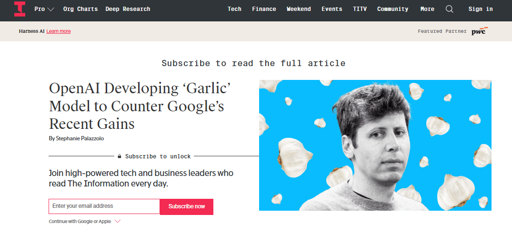This screenshot has width=512, height=234.
Task: Open the garlic article hero image
Action: tap(375, 146)
